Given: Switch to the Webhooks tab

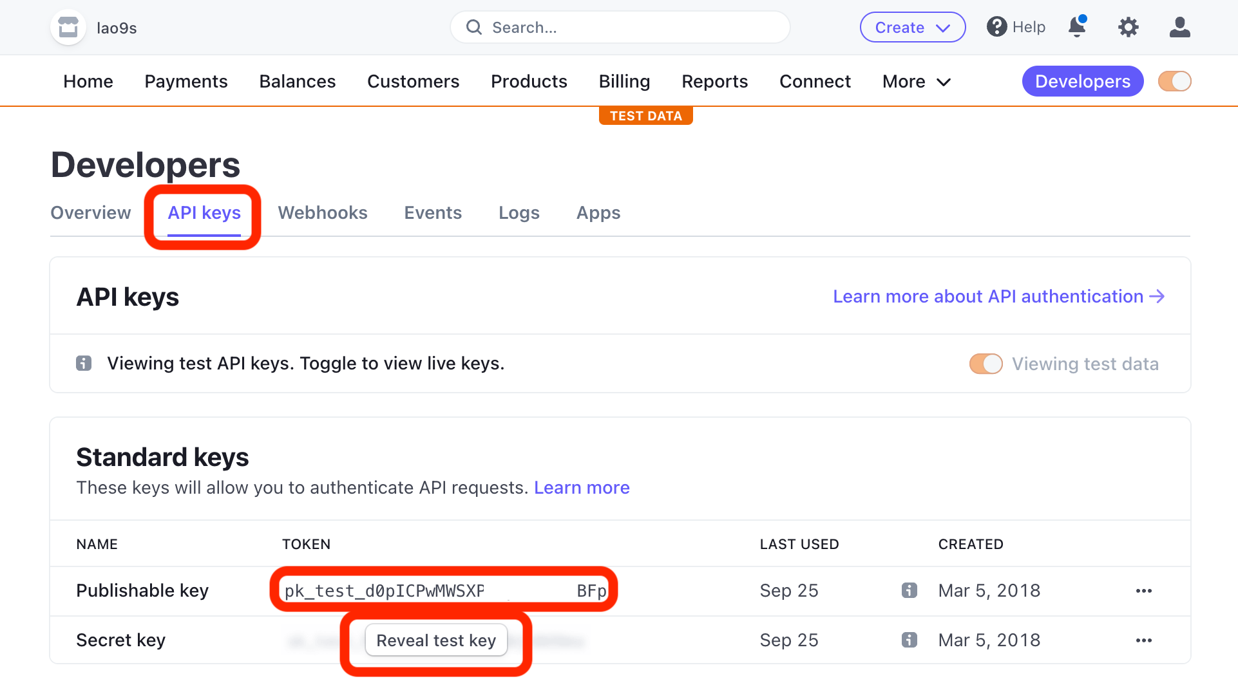Looking at the screenshot, I should pyautogui.click(x=323, y=212).
